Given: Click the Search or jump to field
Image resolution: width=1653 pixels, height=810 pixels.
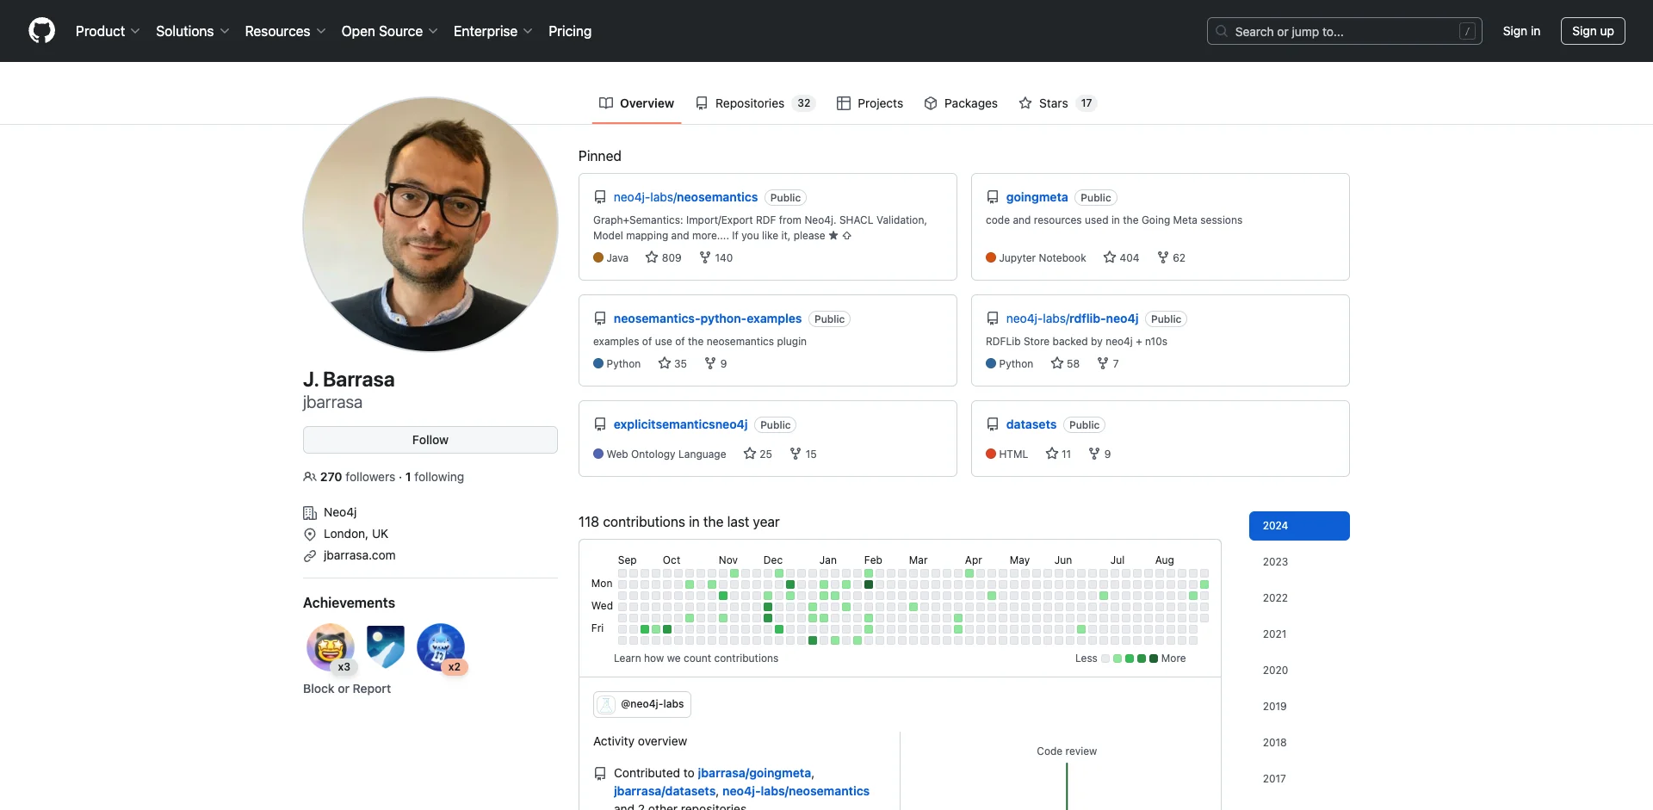Looking at the screenshot, I should 1344,31.
